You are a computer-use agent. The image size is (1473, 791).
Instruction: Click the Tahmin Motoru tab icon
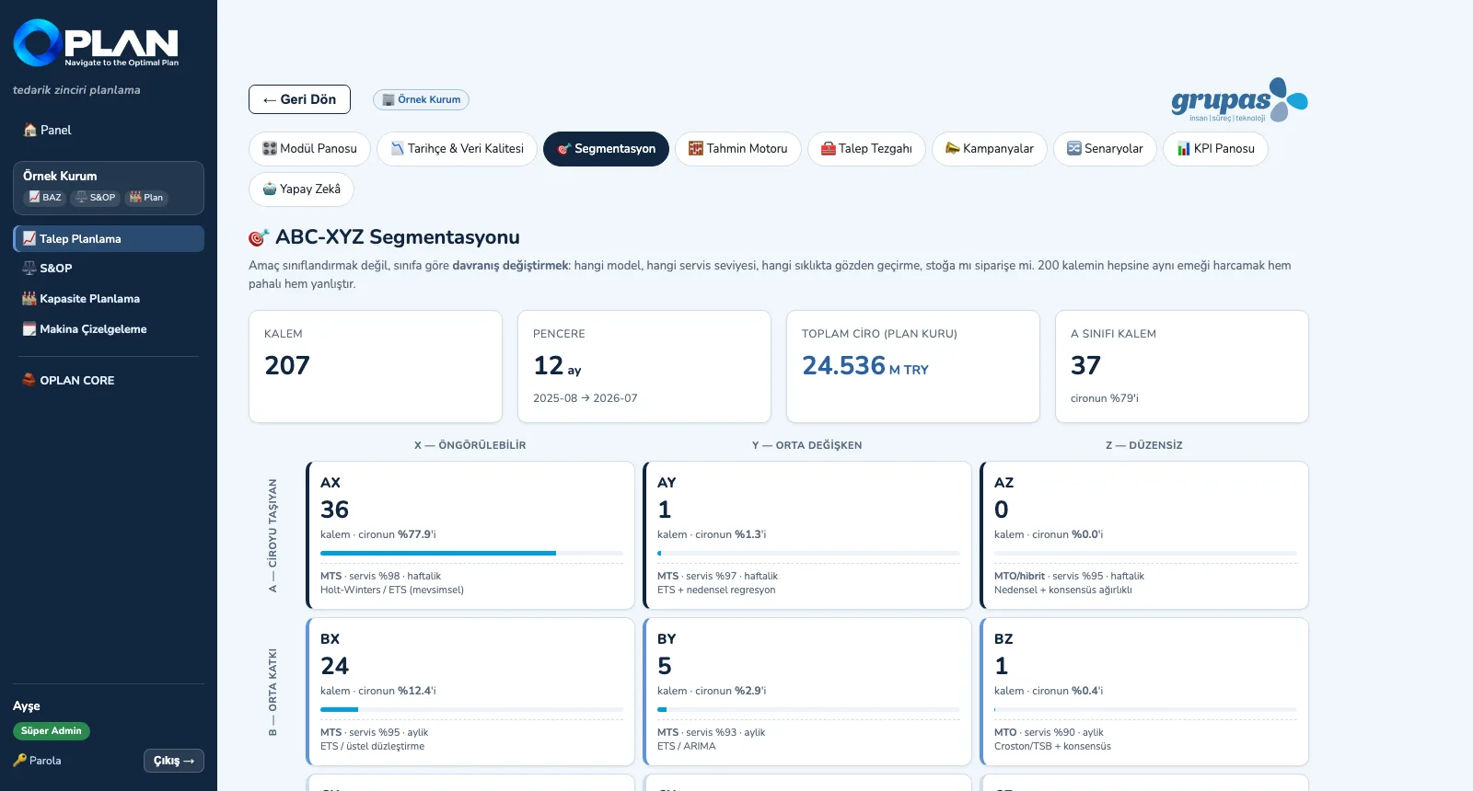point(696,148)
